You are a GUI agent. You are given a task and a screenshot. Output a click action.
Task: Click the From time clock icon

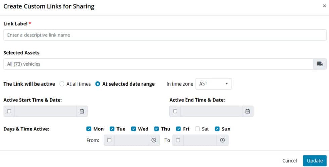tap(154, 140)
